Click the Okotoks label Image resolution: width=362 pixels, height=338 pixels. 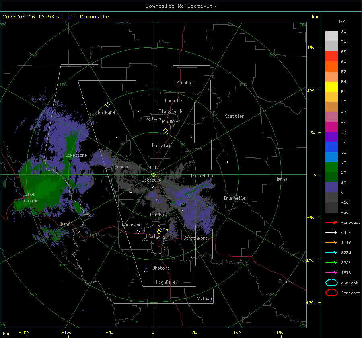point(161,268)
